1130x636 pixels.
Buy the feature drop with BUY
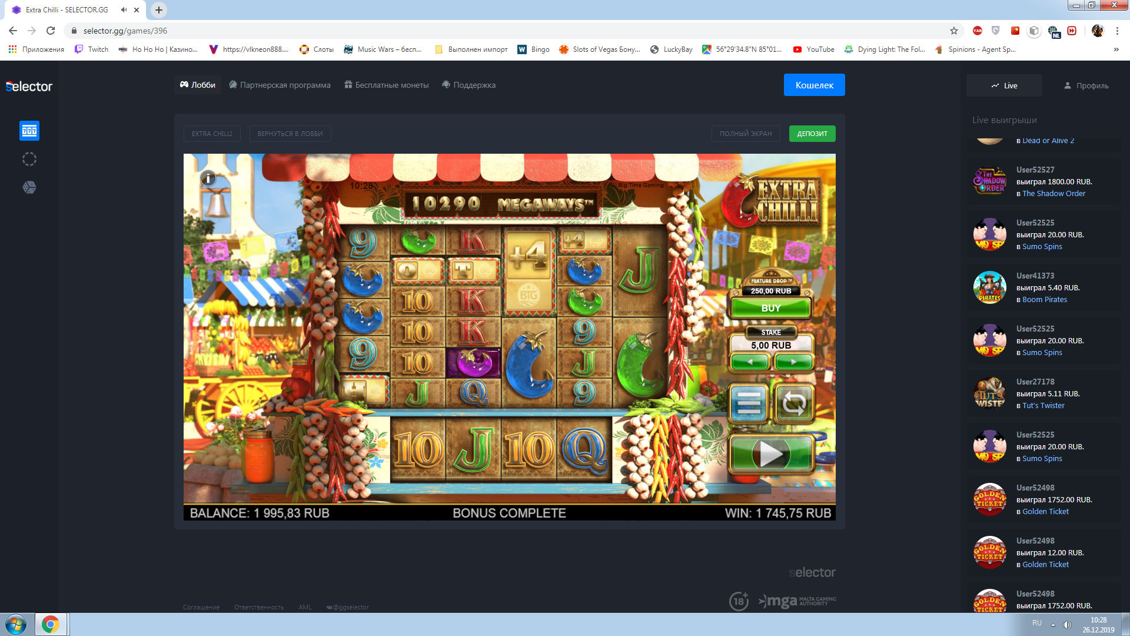pos(770,308)
